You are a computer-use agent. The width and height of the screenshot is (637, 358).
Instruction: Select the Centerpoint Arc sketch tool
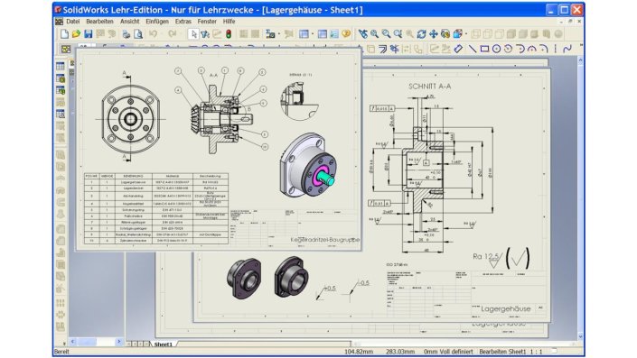508,49
